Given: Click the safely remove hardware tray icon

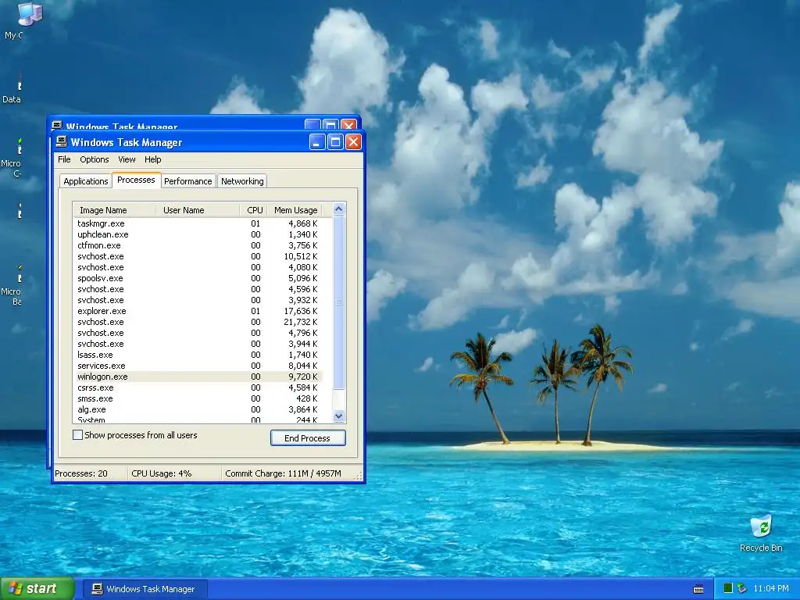Looking at the screenshot, I should [x=742, y=589].
